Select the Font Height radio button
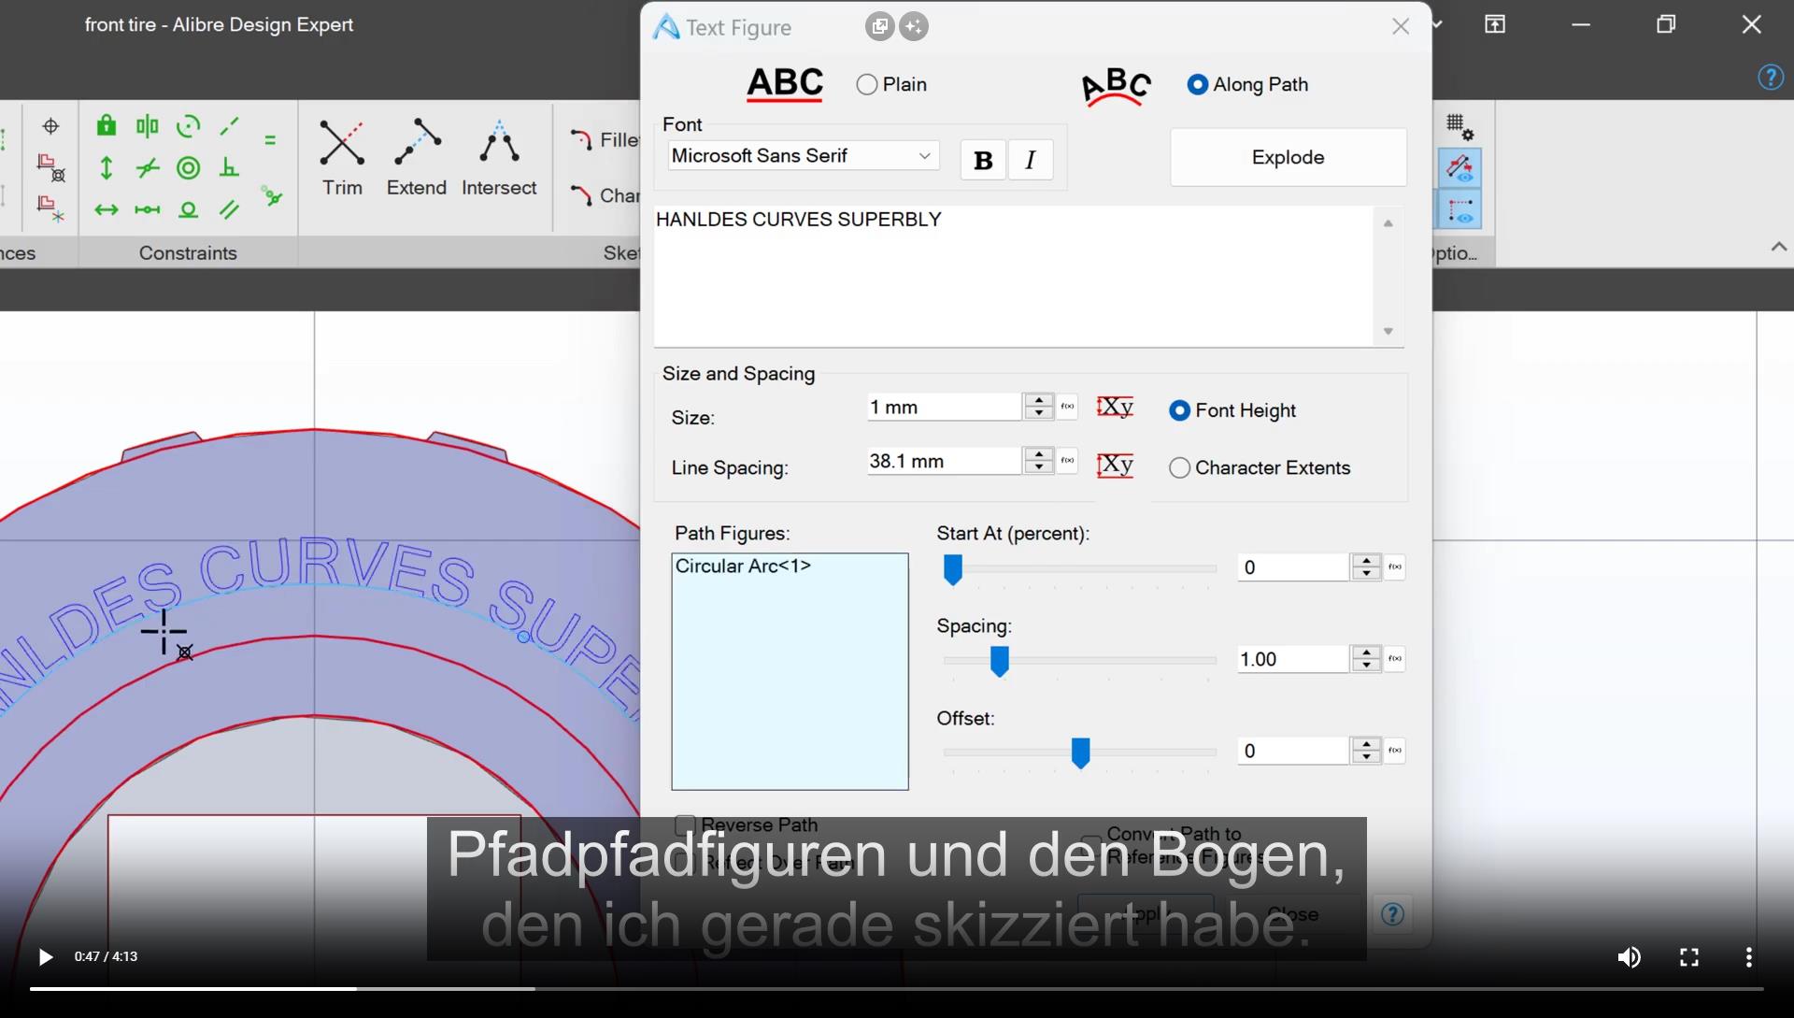 [x=1179, y=410]
